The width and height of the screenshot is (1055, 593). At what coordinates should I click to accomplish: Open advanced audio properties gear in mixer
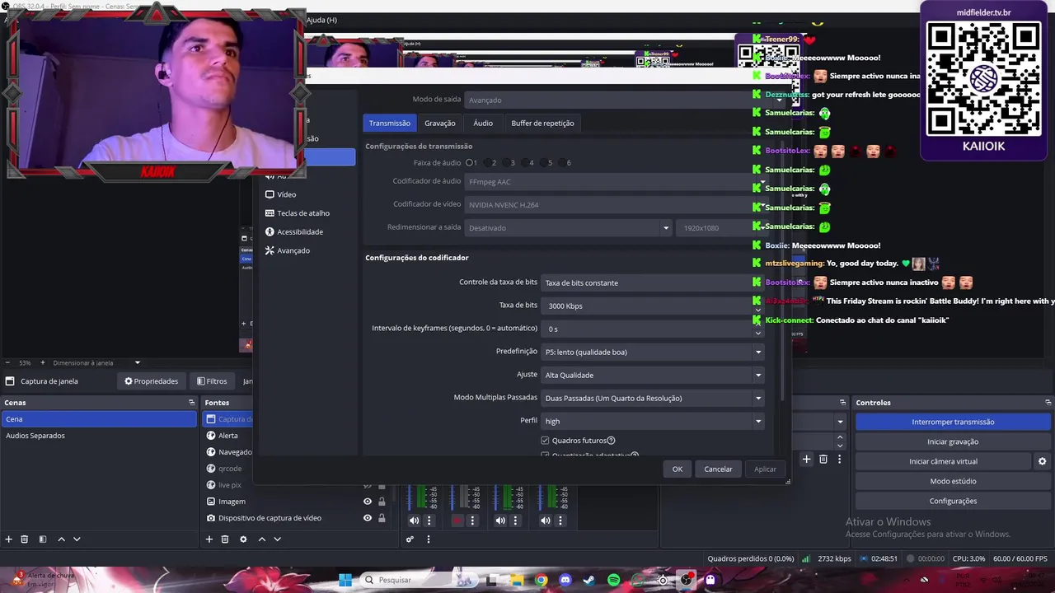click(x=410, y=539)
